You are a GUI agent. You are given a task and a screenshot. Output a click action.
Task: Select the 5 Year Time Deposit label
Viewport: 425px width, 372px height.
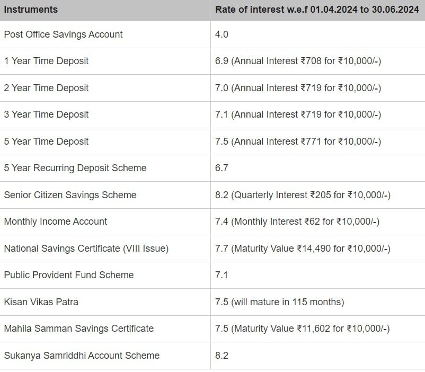point(46,141)
